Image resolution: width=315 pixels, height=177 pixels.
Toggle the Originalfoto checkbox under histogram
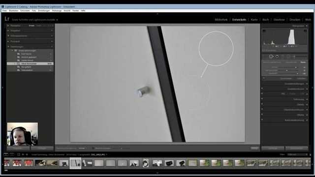[263, 50]
